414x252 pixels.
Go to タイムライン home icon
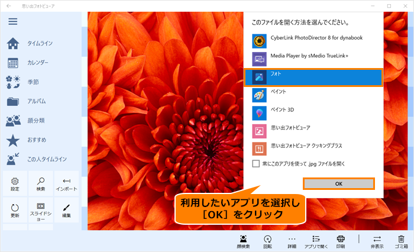tap(12, 43)
